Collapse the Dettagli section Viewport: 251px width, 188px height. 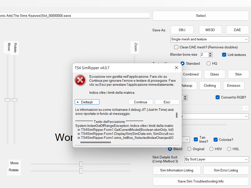[x=87, y=102]
